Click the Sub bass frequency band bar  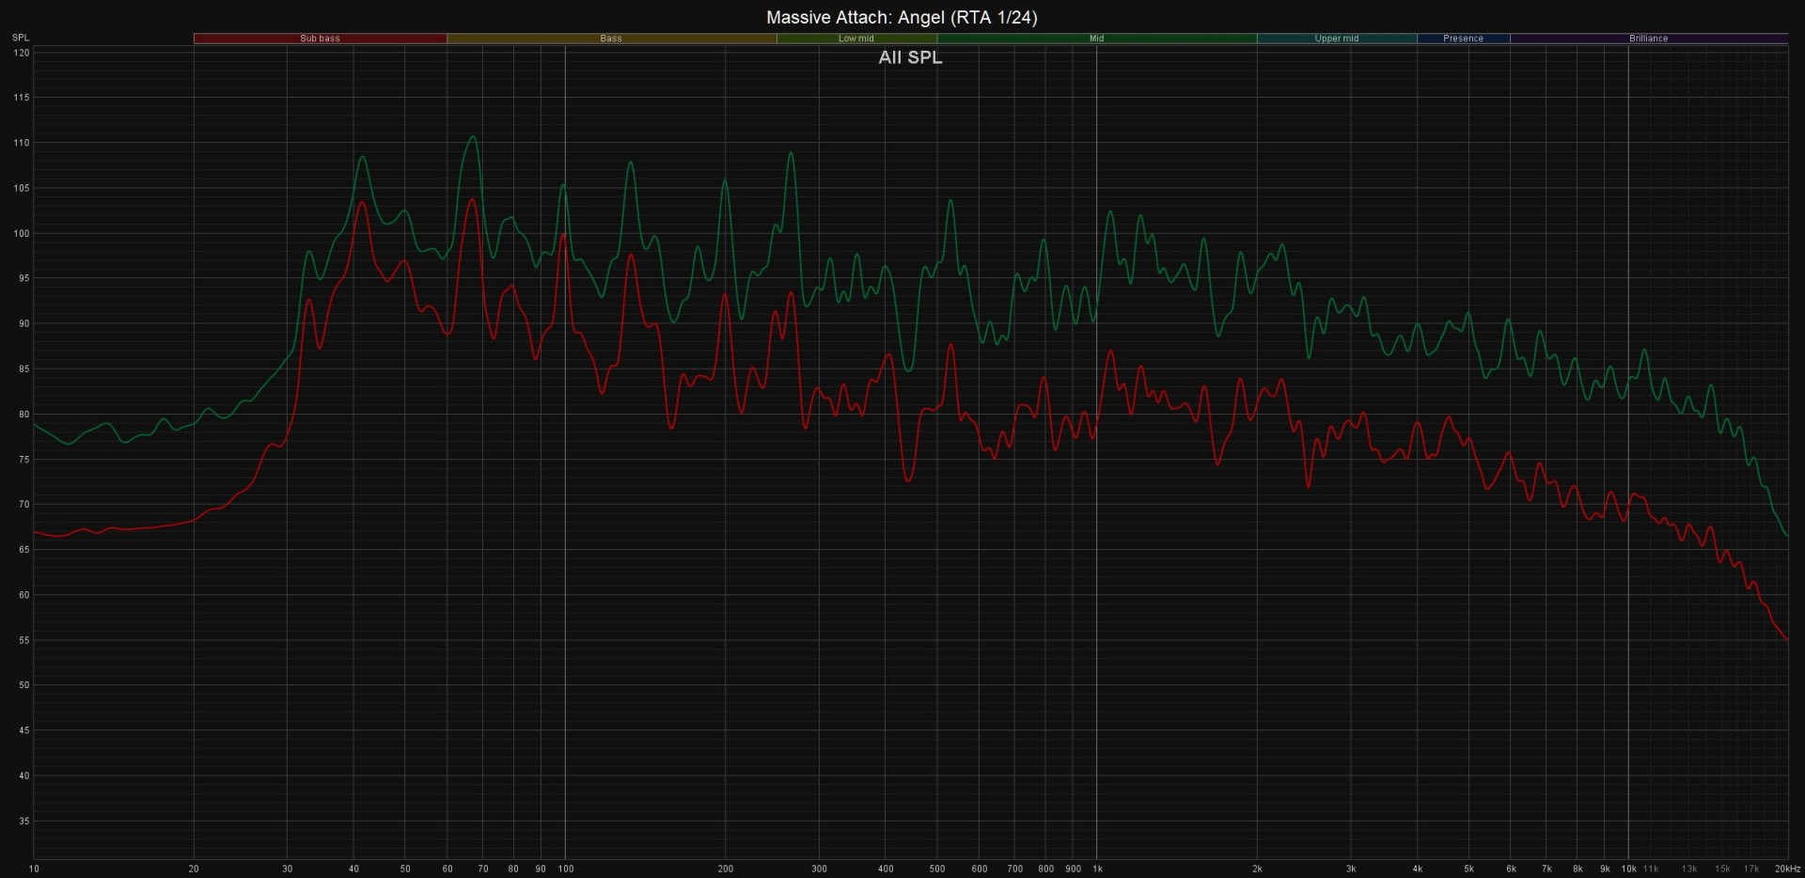(320, 39)
